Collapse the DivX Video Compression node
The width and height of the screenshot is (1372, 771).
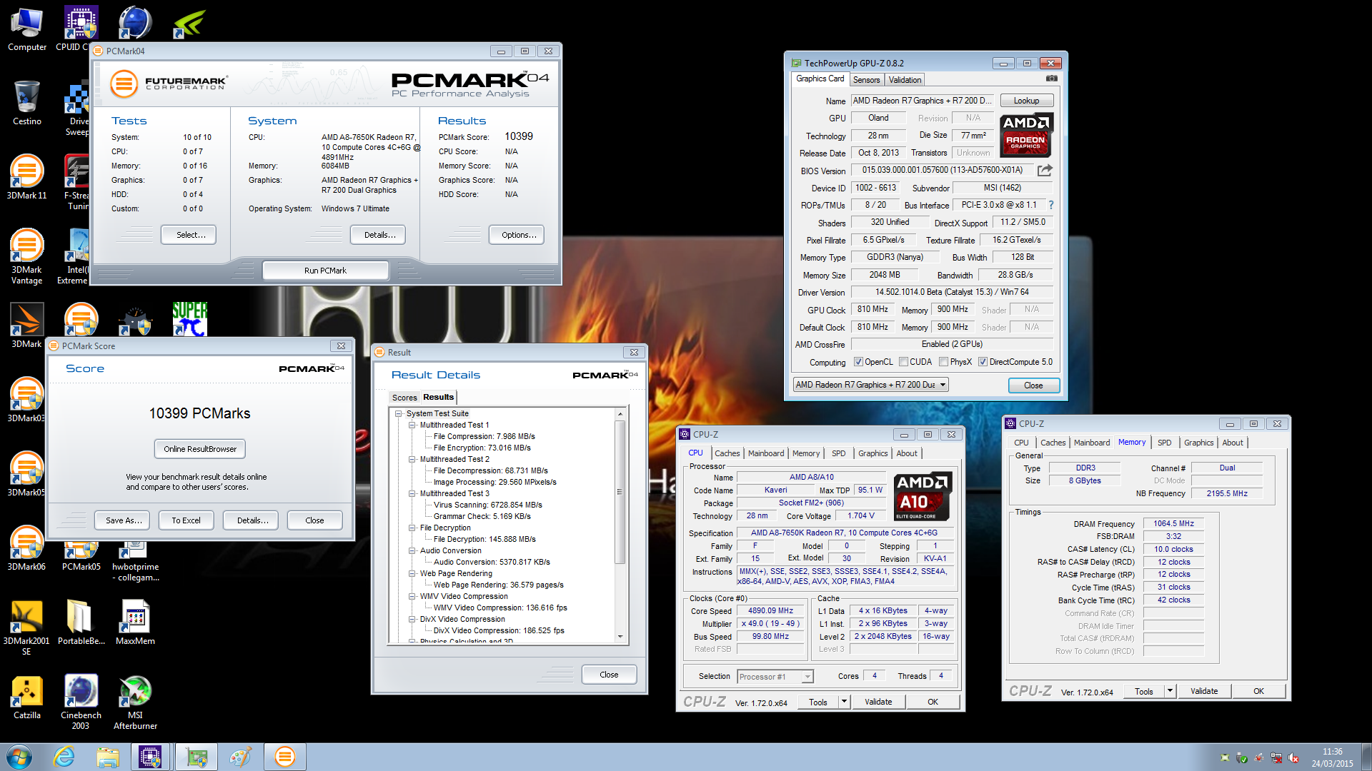point(412,619)
